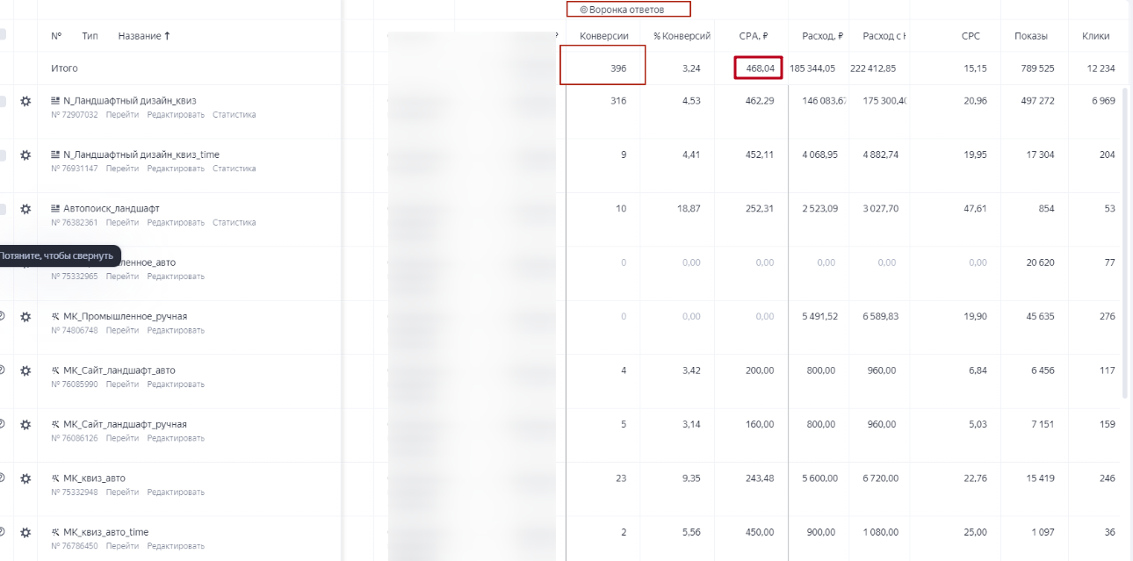Open campaign N_Ландшафтный дизайн_квиз

[129, 101]
